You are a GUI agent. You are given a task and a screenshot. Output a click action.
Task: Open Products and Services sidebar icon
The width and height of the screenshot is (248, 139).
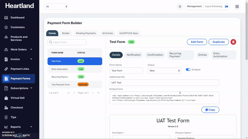coord(6,37)
